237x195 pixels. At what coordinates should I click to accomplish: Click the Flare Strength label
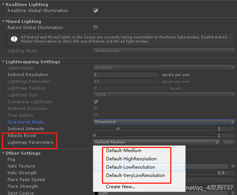pyautogui.click(x=23, y=186)
